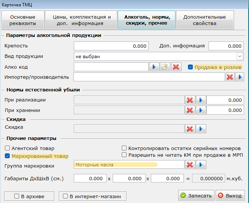The height and width of the screenshot is (203, 249).
Task: Open the Дополнительные свойства tab
Action: [205, 20]
